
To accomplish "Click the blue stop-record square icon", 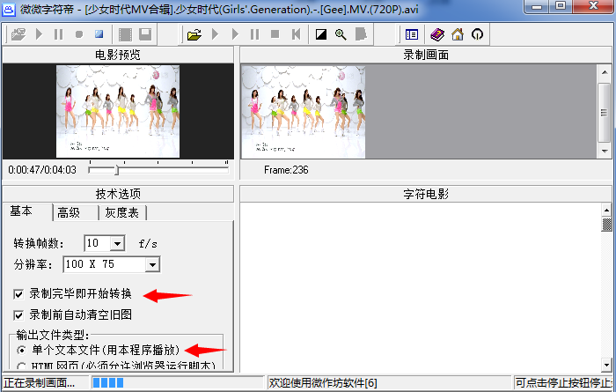I will pos(99,34).
